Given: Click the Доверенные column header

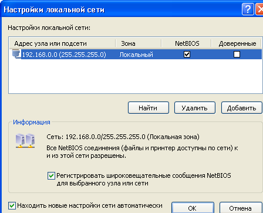Looking at the screenshot, I should tap(237, 43).
